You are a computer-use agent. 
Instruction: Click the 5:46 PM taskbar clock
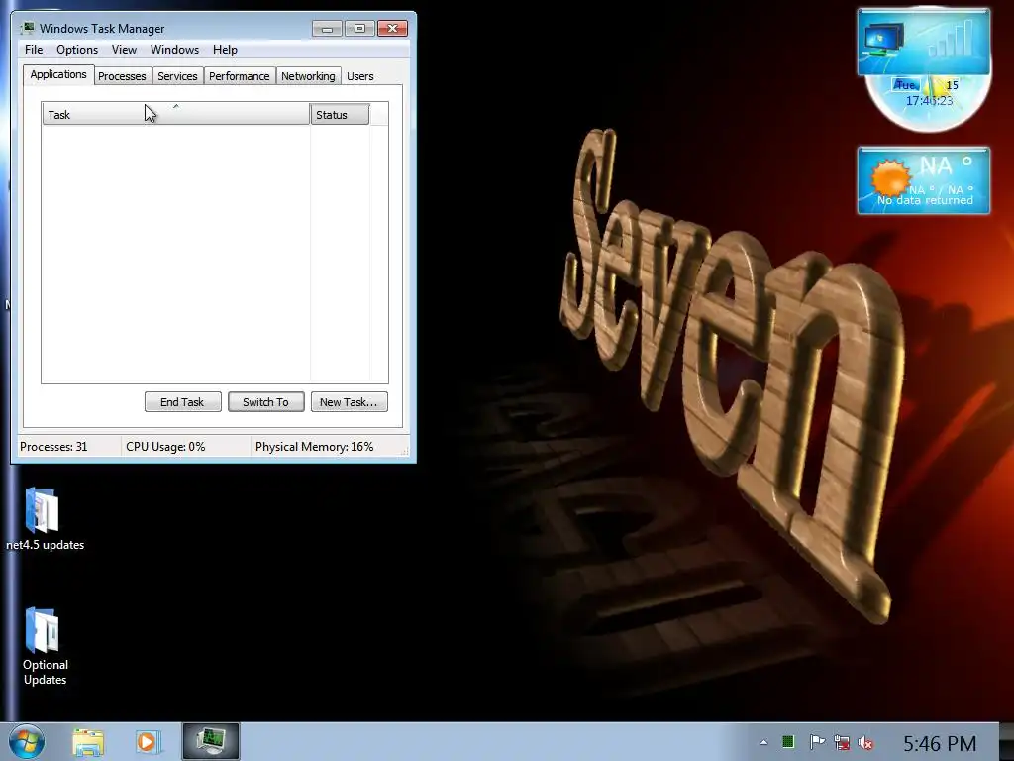(x=940, y=743)
